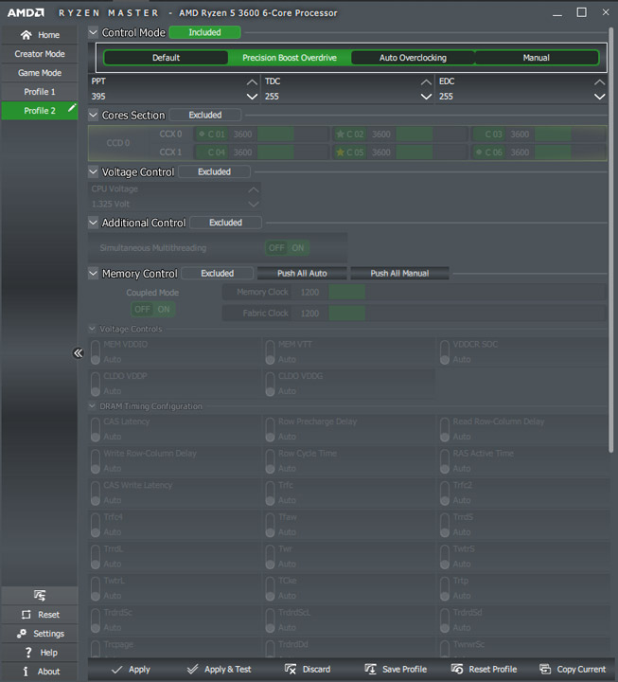Collapse DRAM Timing Configuration subsection
618x682 pixels.
92,405
